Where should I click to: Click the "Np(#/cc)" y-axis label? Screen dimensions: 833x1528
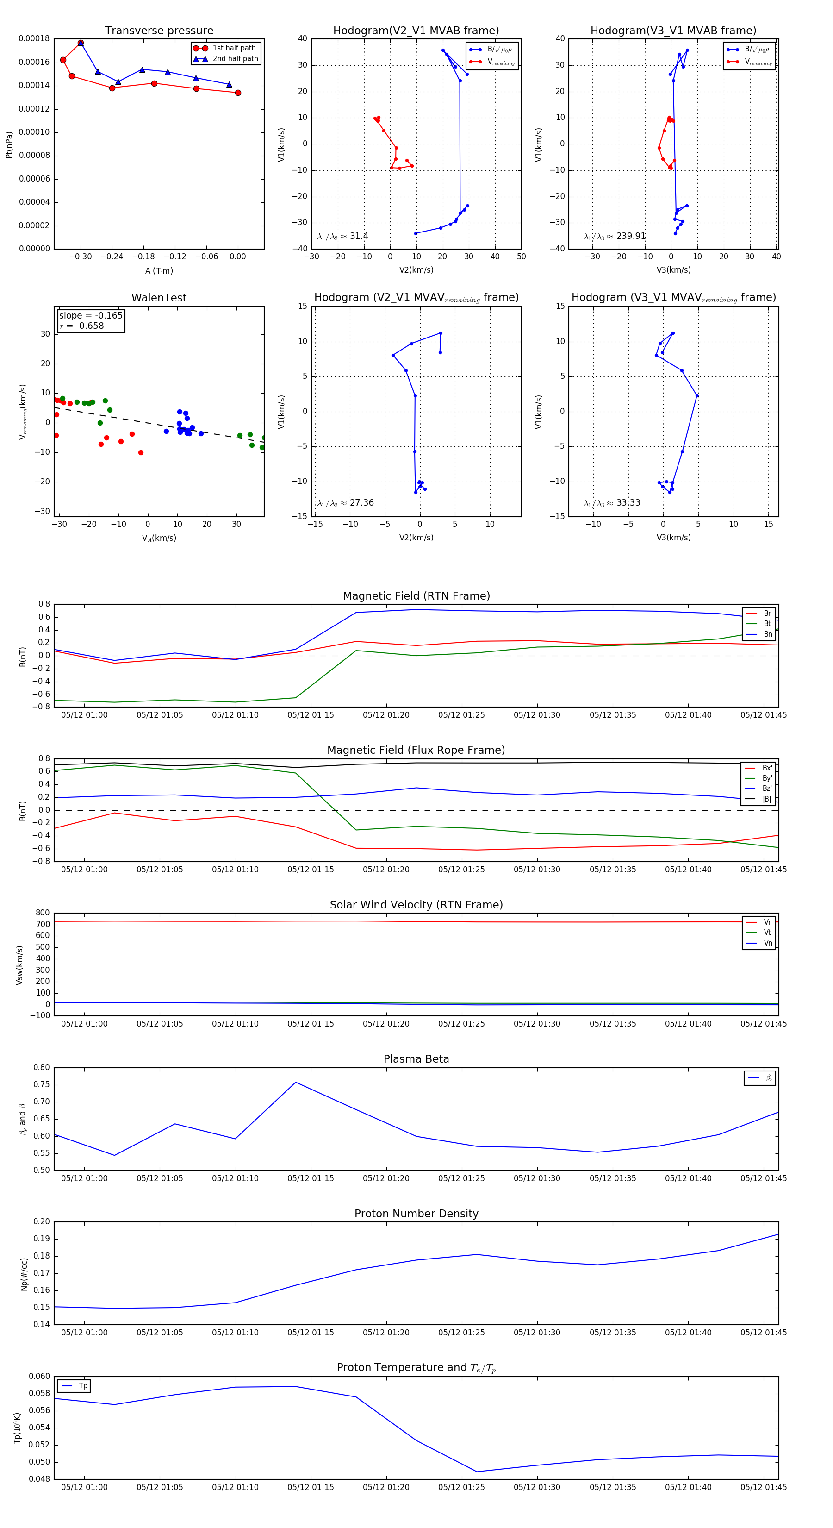coord(24,1274)
